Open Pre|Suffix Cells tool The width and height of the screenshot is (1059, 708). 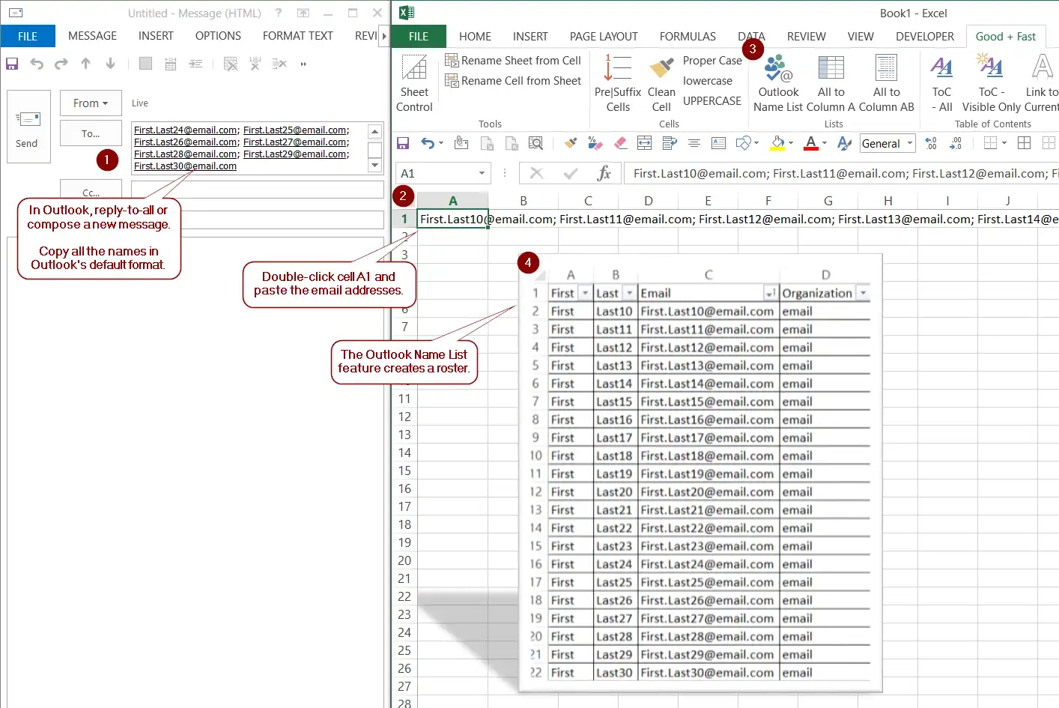point(618,83)
